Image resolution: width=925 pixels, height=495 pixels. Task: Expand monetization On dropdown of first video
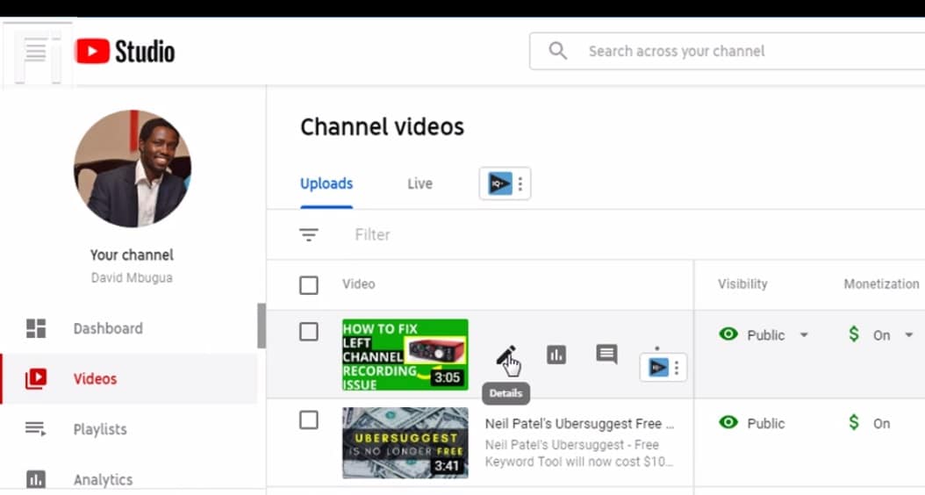[908, 335]
